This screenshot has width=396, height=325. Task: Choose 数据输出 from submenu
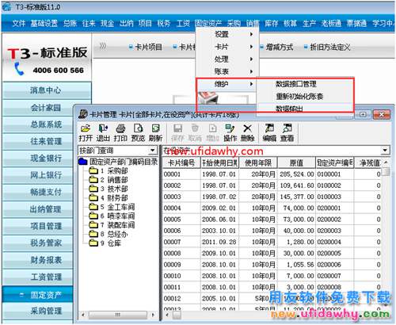[x=289, y=109]
